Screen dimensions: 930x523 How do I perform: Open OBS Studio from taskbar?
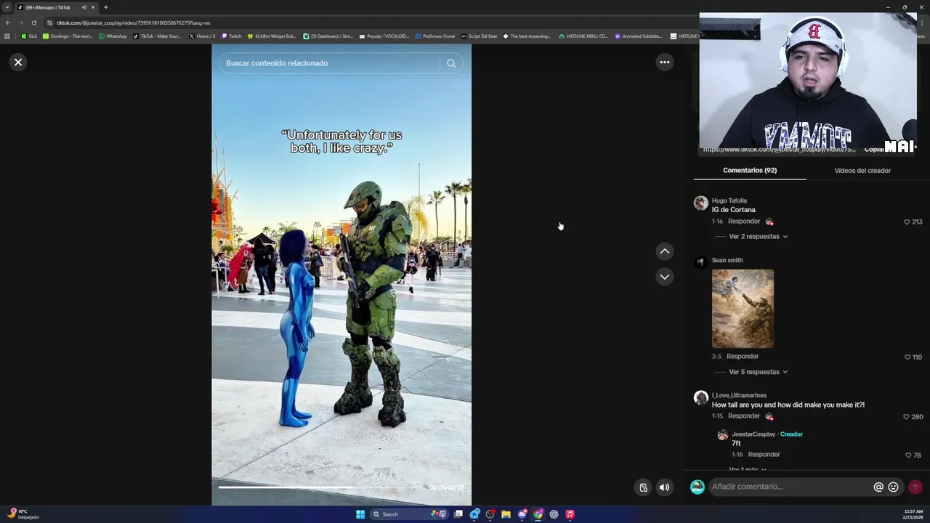490,514
